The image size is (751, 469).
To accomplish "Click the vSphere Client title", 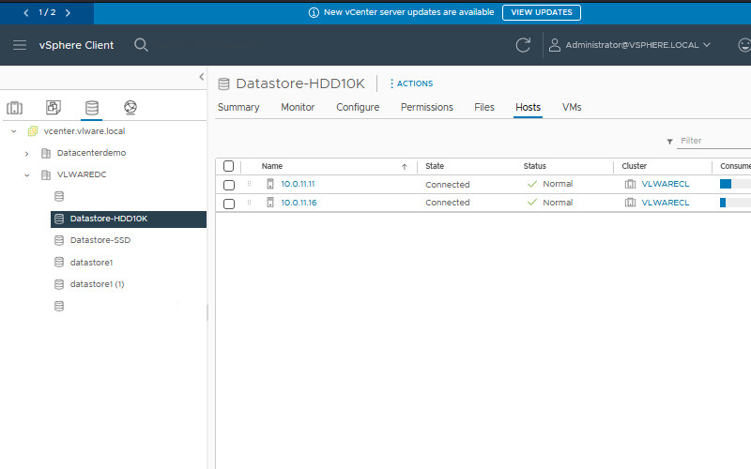I will click(x=76, y=45).
